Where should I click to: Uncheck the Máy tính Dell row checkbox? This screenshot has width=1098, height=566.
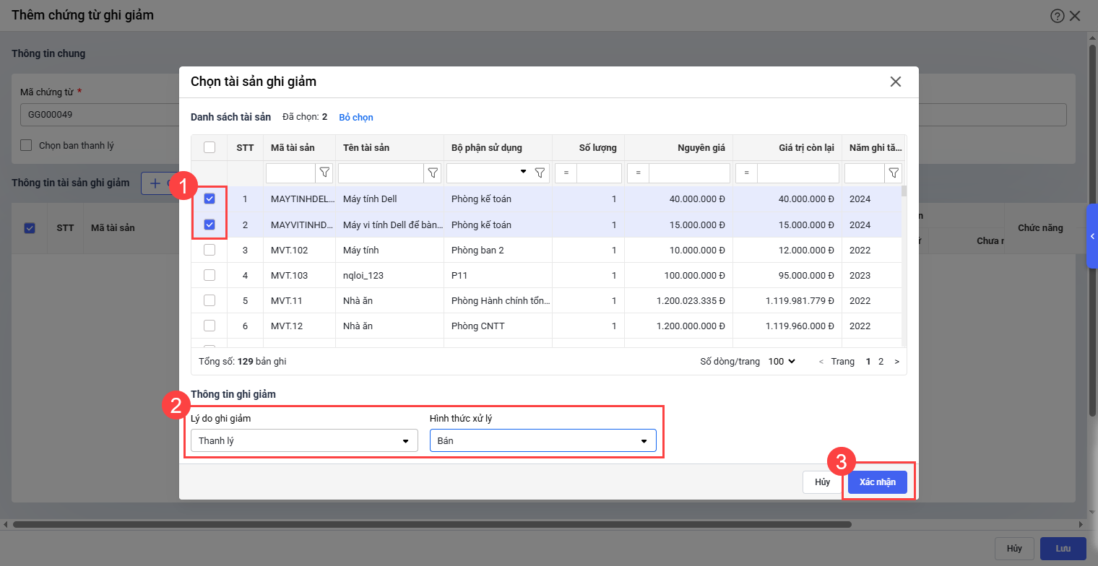point(209,199)
